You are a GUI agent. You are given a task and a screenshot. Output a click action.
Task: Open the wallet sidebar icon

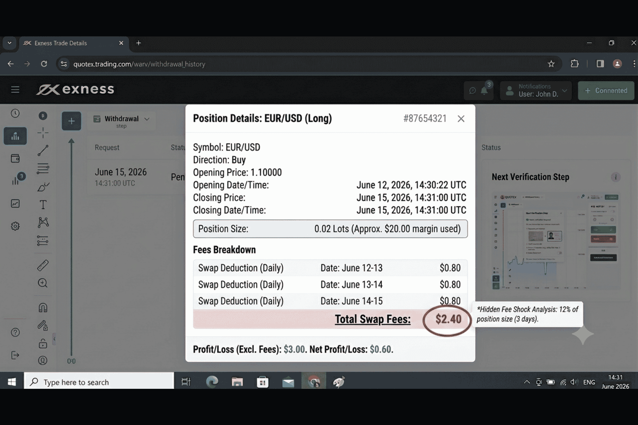tap(15, 158)
